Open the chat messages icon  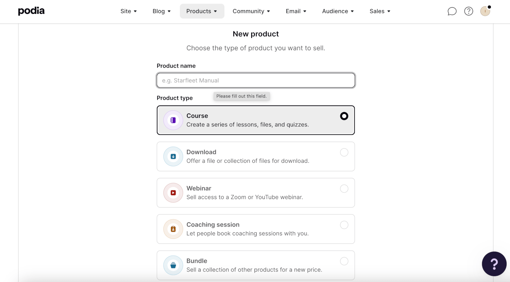pos(452,11)
